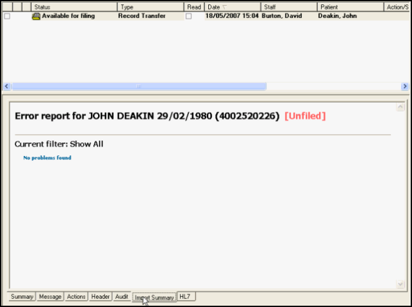Click the Patient column header

click(x=348, y=6)
